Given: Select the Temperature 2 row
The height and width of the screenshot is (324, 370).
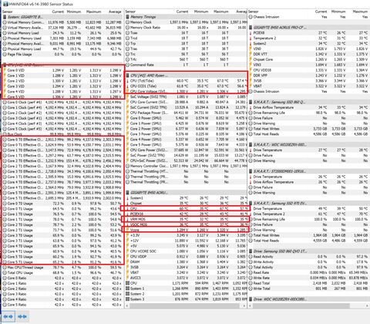Looking at the screenshot, I should 309,38.
